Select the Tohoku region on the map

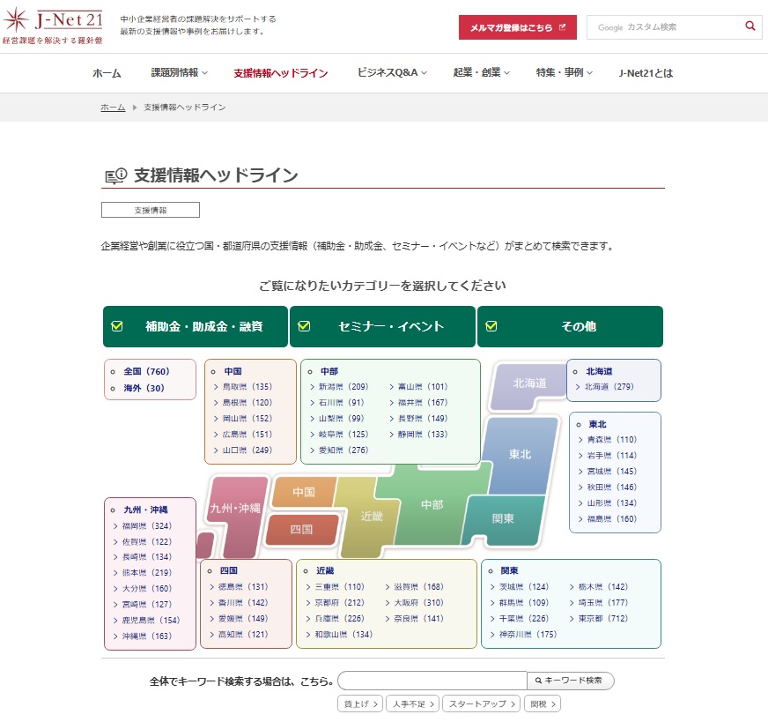click(520, 454)
